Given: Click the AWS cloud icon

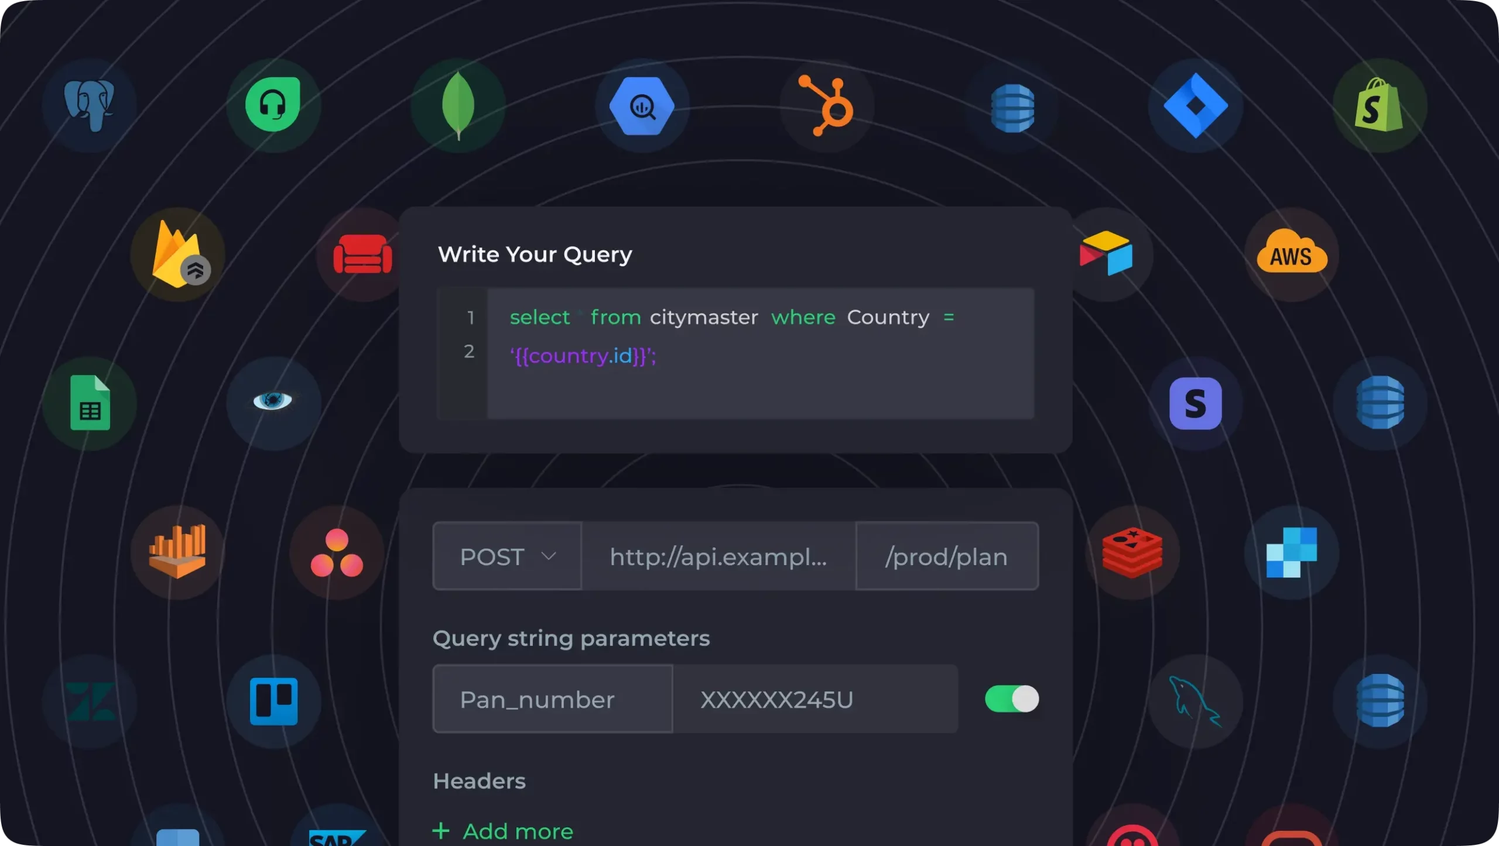Looking at the screenshot, I should 1292,252.
